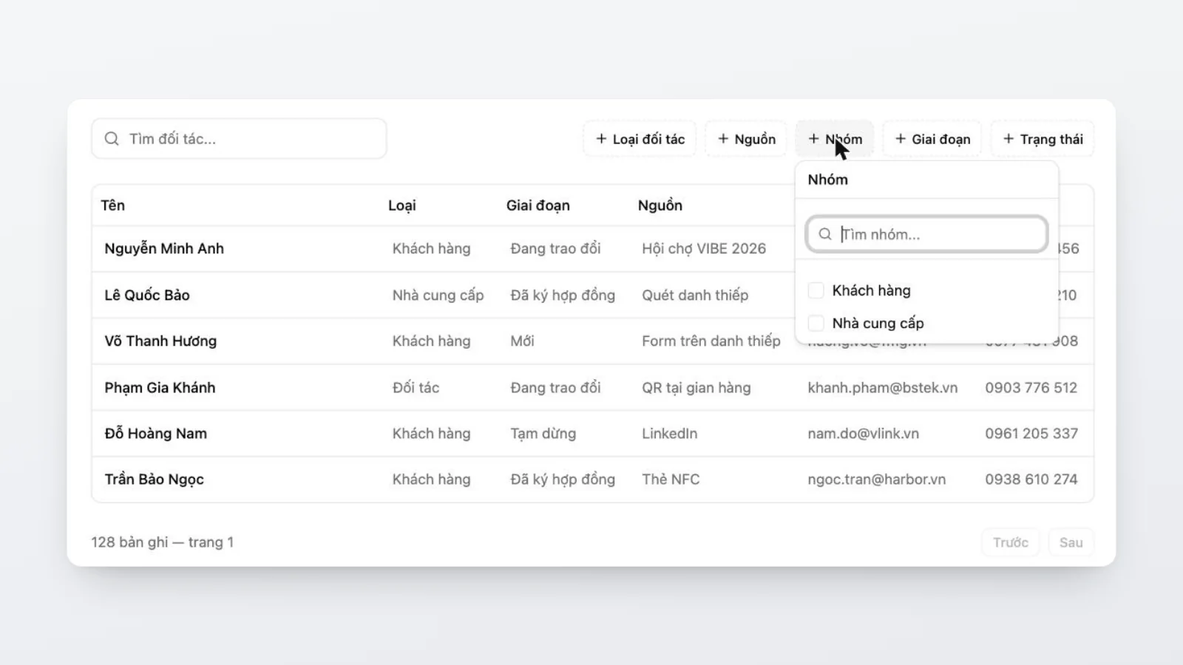Click the Tạm dừng stage cell
Image resolution: width=1183 pixels, height=665 pixels.
(x=543, y=434)
